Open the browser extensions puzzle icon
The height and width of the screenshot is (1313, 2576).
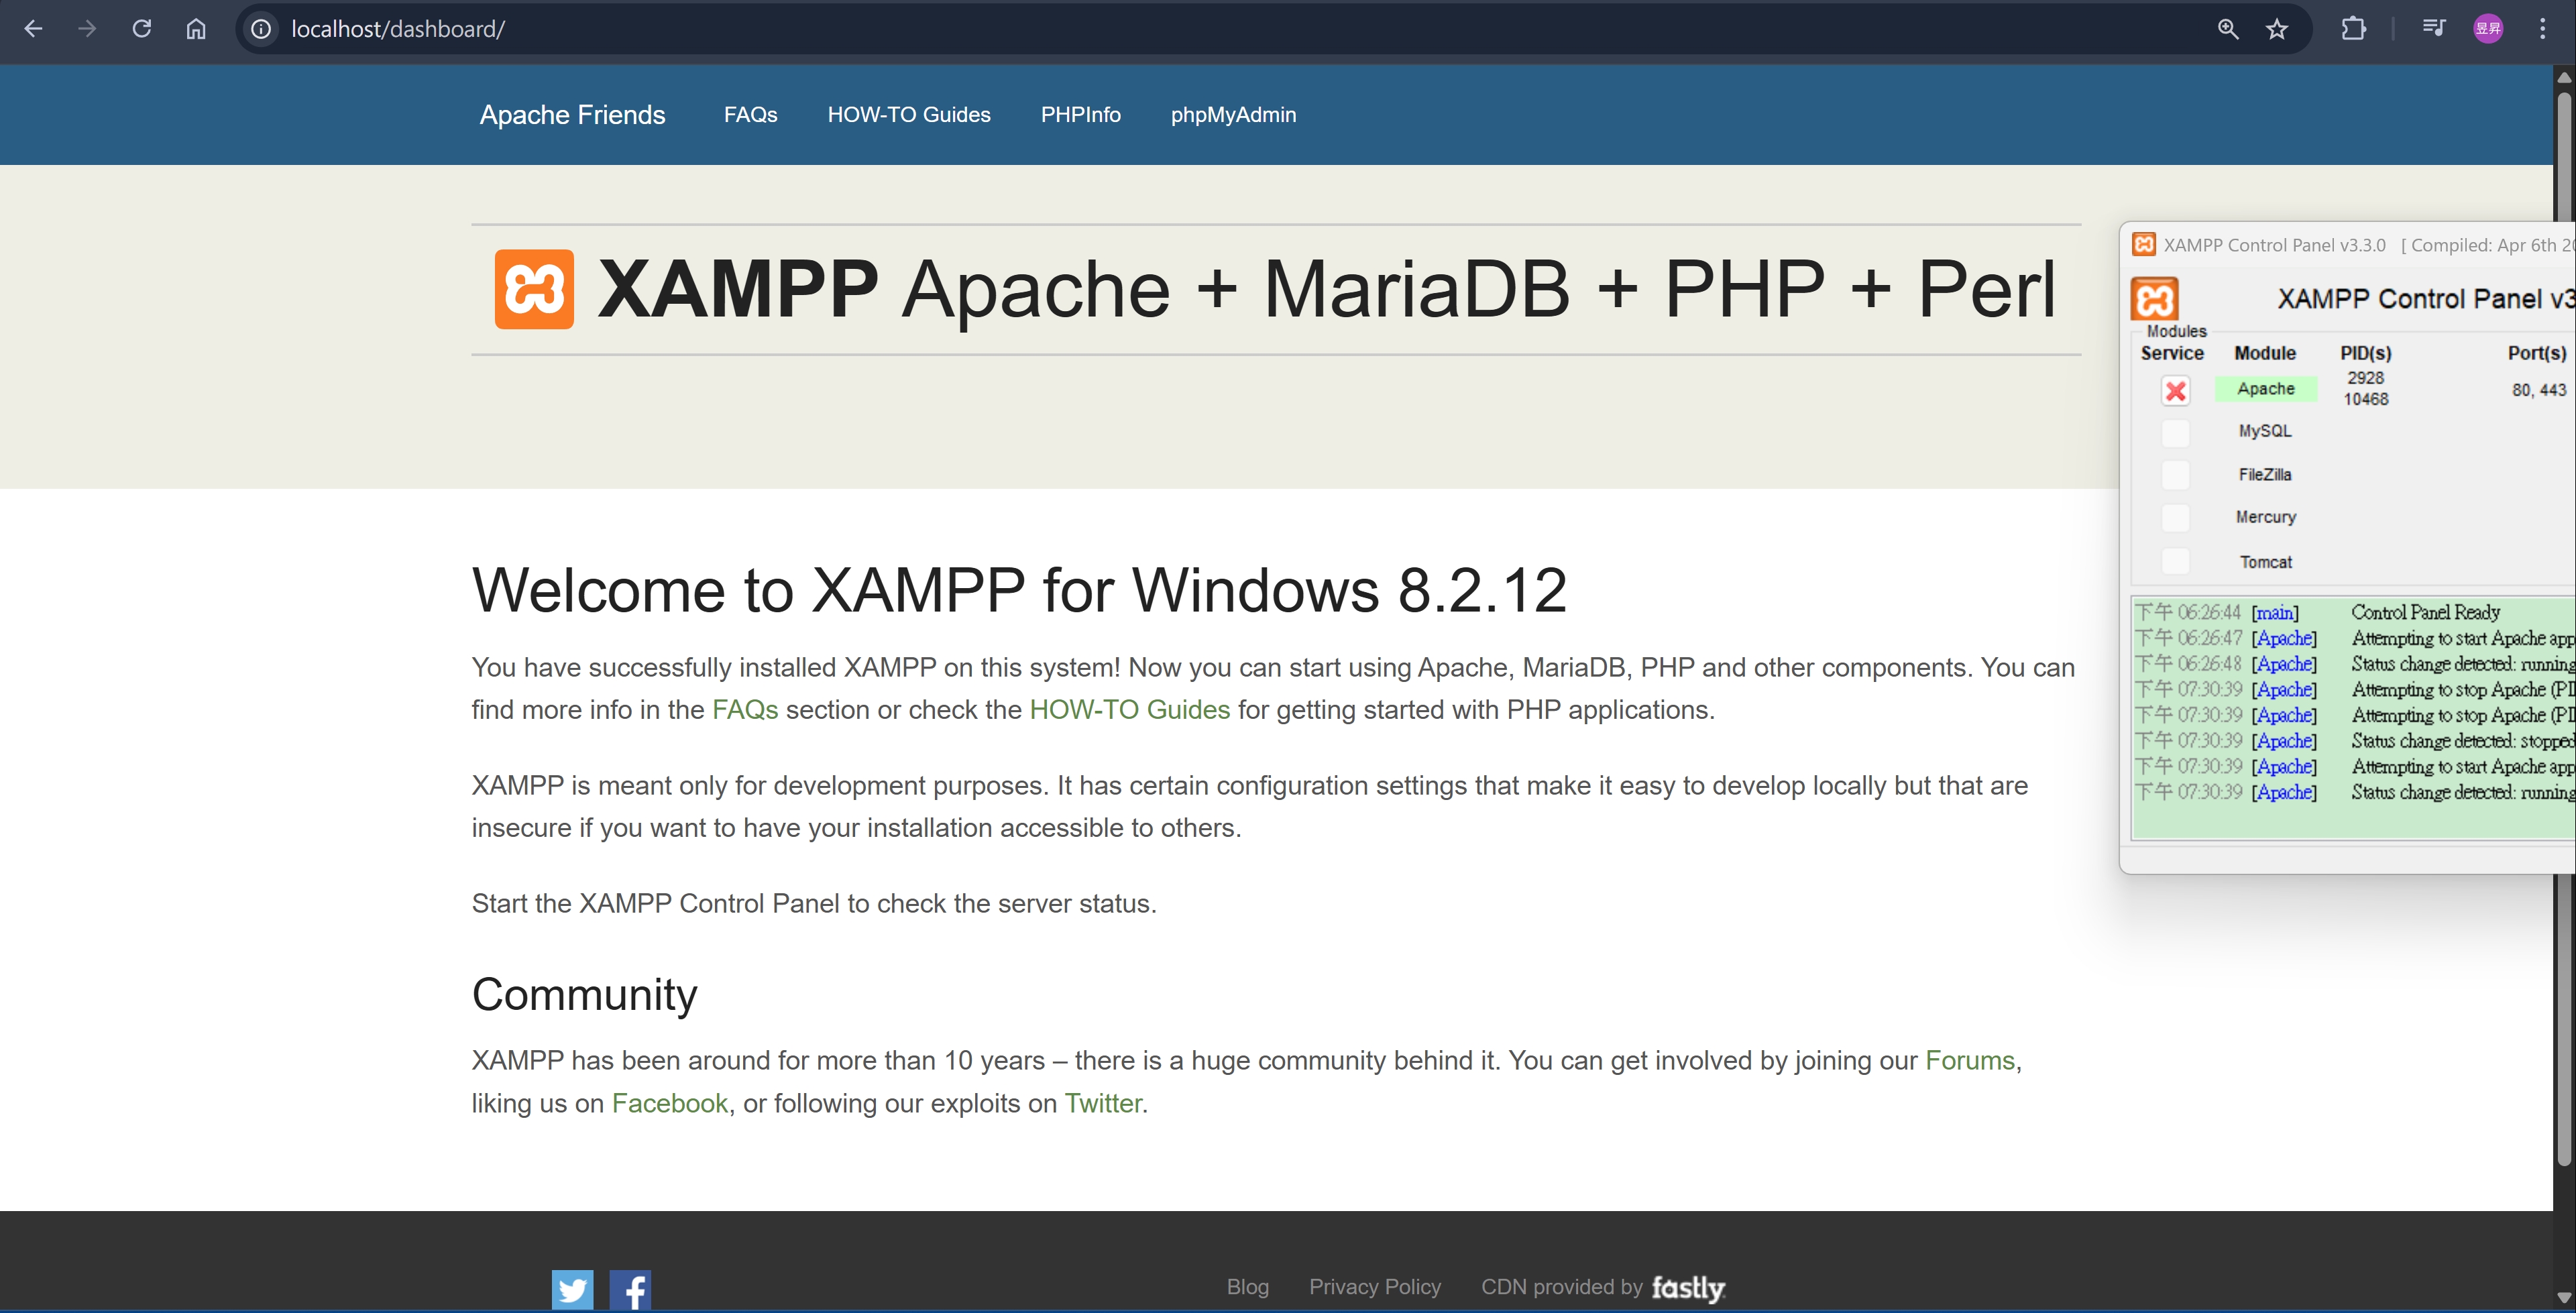2354,29
